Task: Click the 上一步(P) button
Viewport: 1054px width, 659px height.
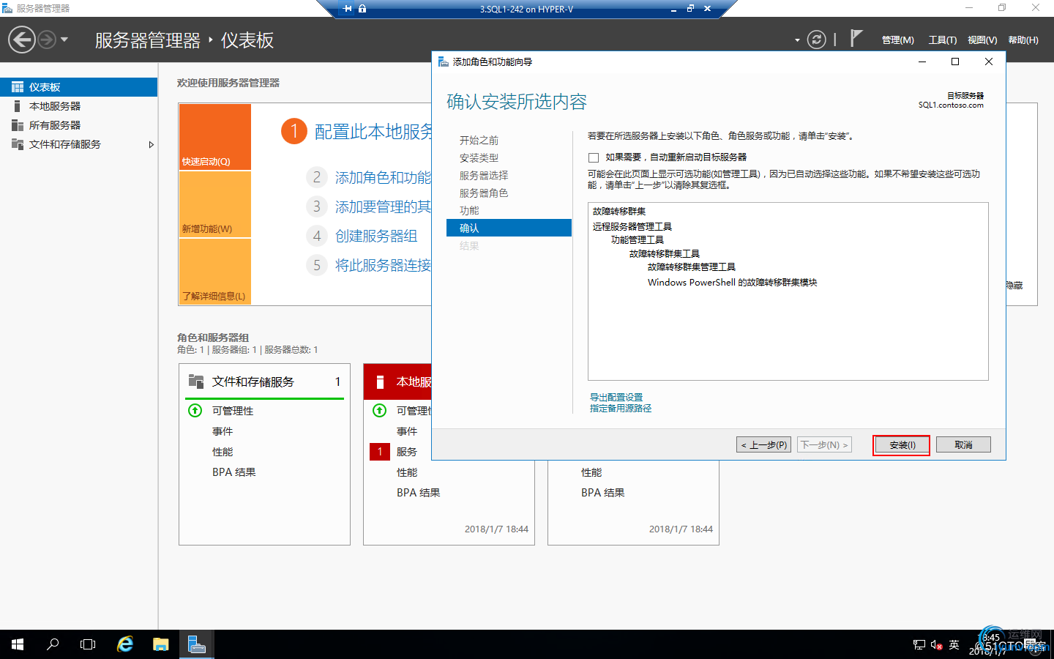Action: [763, 444]
